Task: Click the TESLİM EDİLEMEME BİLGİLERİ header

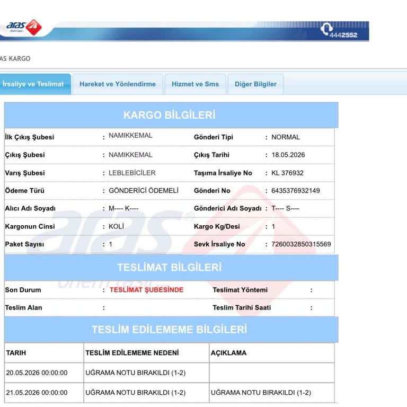Action: click(171, 330)
